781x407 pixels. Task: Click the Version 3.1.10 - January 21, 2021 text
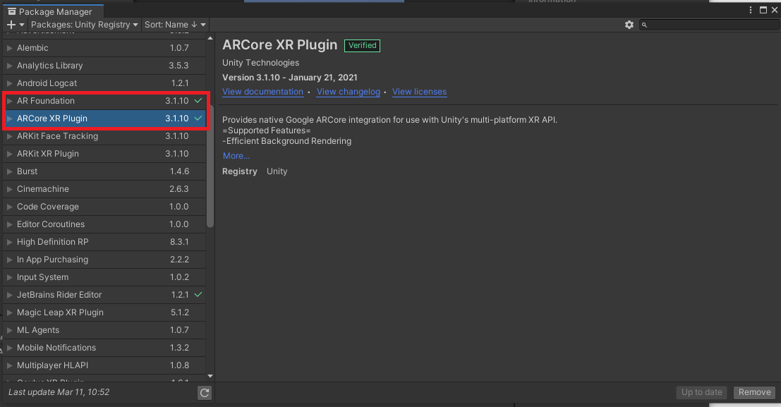coord(289,78)
